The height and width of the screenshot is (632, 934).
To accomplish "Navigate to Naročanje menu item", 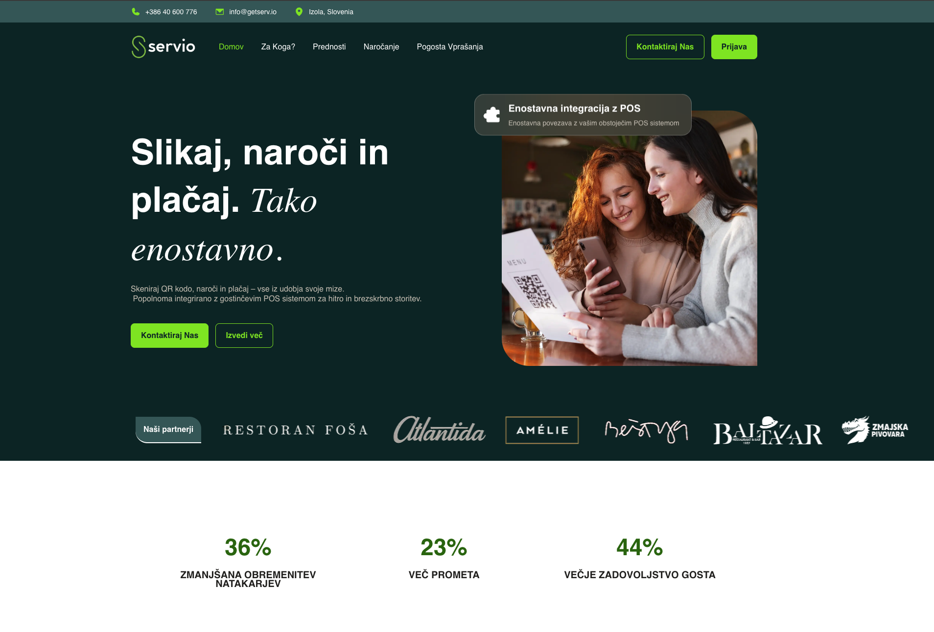I will tap(381, 47).
